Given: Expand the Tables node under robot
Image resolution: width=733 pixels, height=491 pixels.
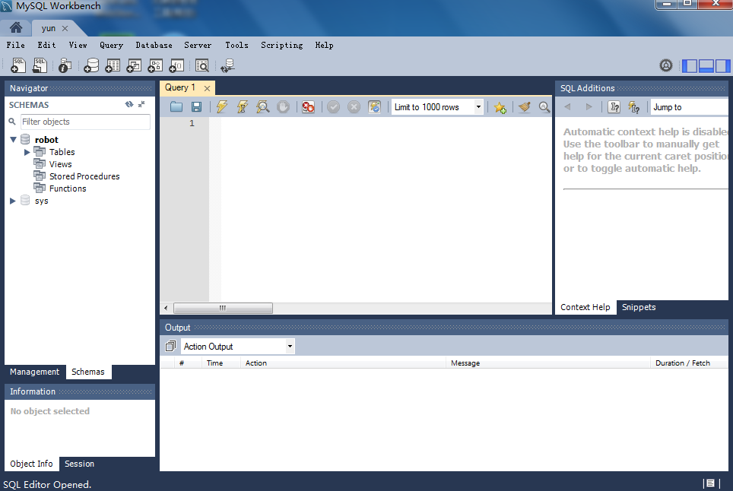Looking at the screenshot, I should click(27, 152).
